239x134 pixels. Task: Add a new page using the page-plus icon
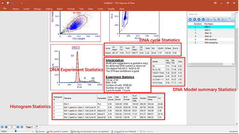pos(37,127)
